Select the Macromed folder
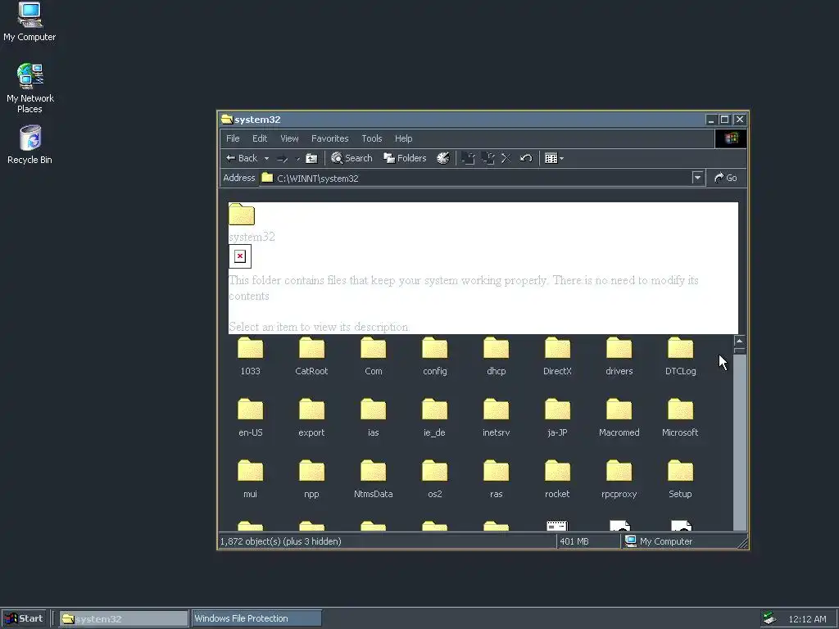Screen dimensions: 839x629 (619, 418)
